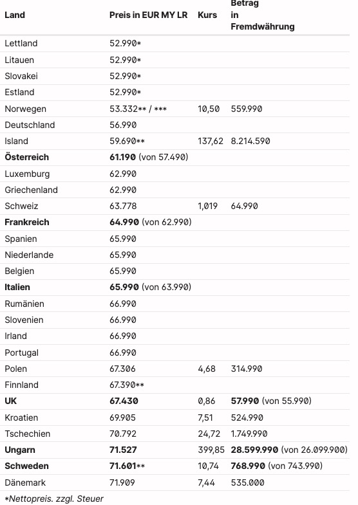Click Polen amount 314.990
Screen dimensions: 358x505
[x=247, y=369]
